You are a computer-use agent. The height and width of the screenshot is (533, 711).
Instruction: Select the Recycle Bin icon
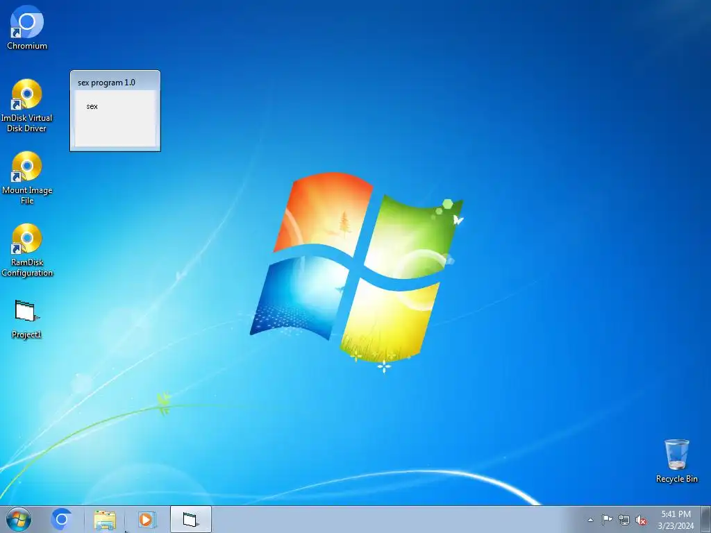pyautogui.click(x=676, y=461)
